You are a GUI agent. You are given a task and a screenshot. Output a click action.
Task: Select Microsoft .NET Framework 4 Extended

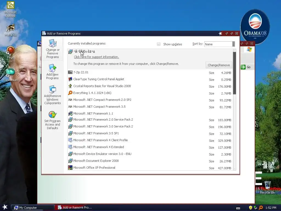(150, 147)
